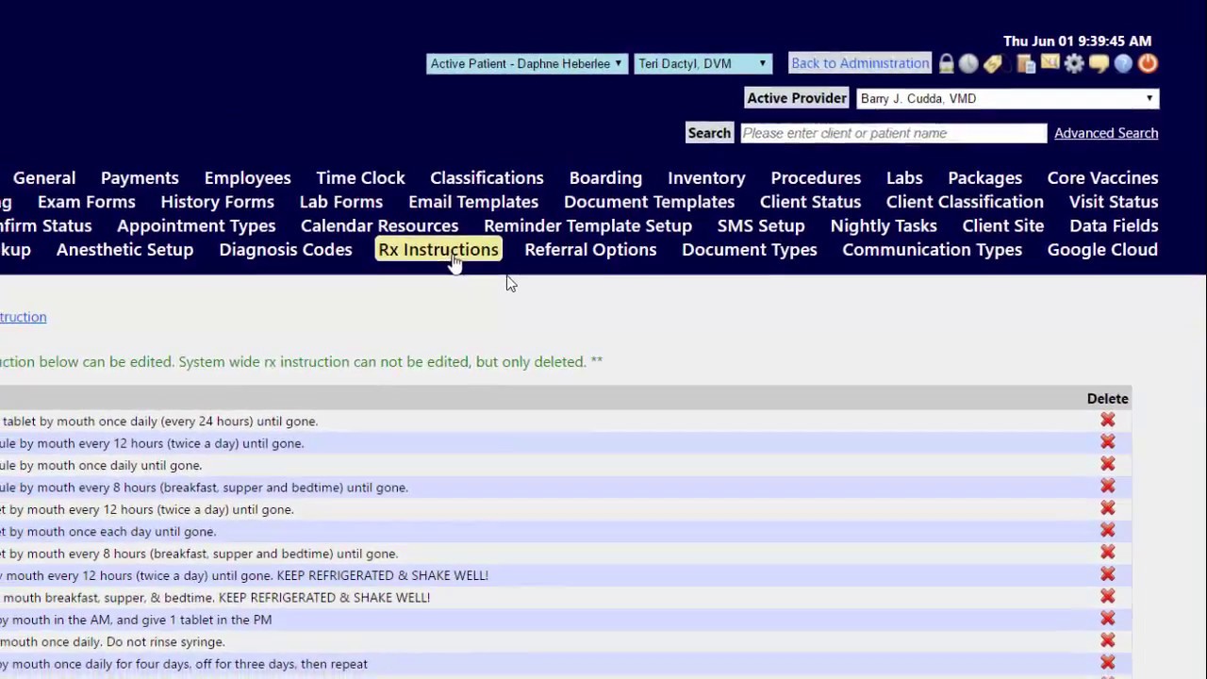
Task: Open Nightly Tasks tab
Action: [x=884, y=226]
